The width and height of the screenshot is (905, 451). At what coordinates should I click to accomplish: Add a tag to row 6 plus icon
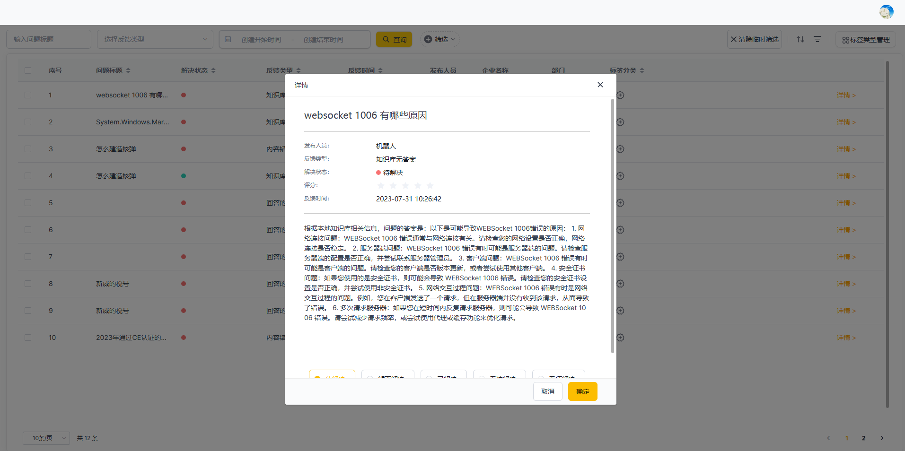(x=620, y=230)
